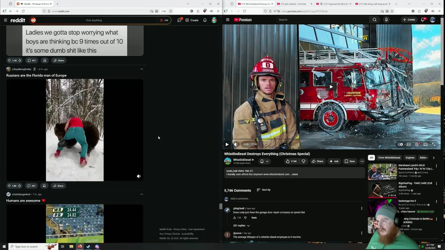The width and height of the screenshot is (445, 250).
Task: Downvote the post with 5.3K votes
Action: point(20,60)
